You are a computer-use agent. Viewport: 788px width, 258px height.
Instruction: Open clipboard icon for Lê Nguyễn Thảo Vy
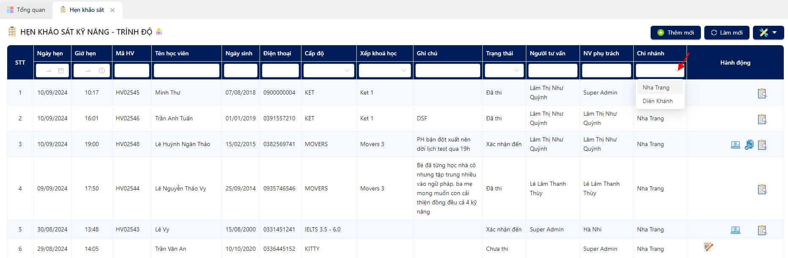[762, 189]
